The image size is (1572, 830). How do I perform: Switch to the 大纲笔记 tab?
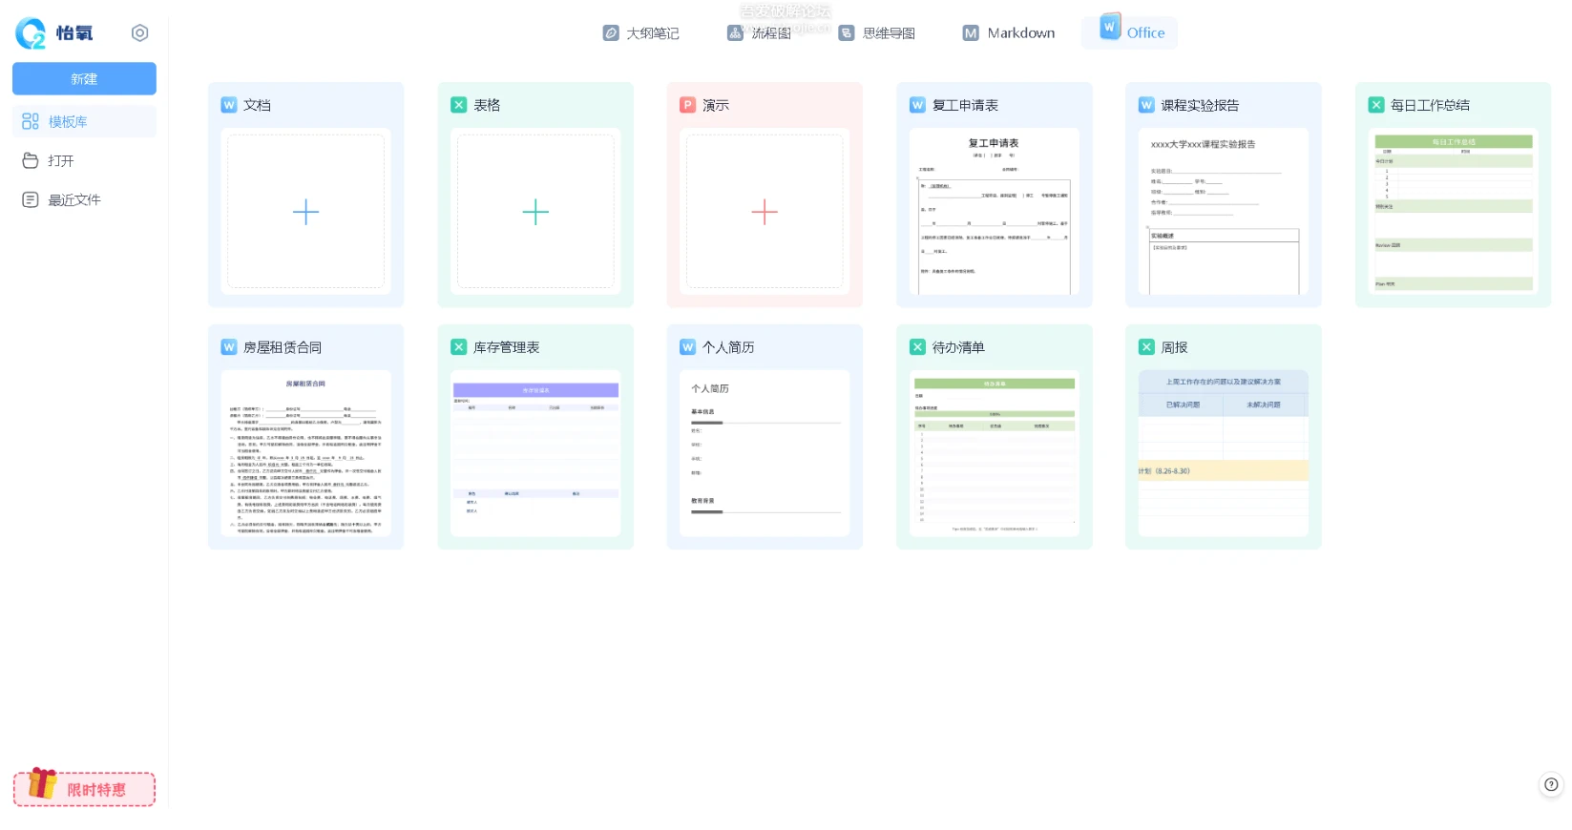641,33
